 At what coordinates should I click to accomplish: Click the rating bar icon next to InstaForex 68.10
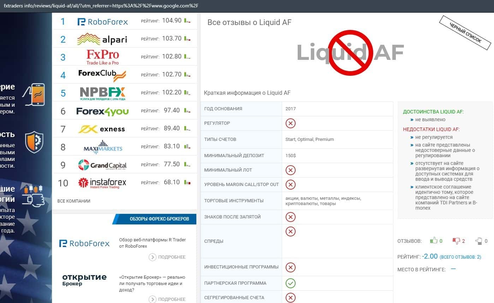pyautogui.click(x=187, y=183)
